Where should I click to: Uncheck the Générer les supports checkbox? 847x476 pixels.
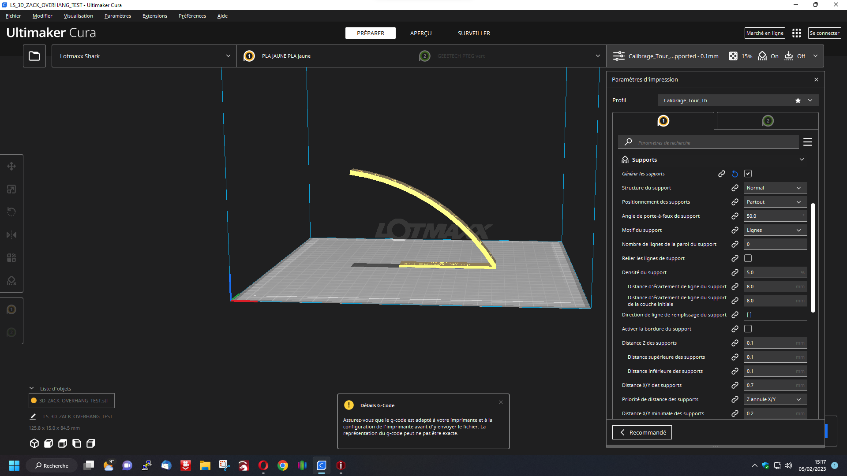point(748,174)
